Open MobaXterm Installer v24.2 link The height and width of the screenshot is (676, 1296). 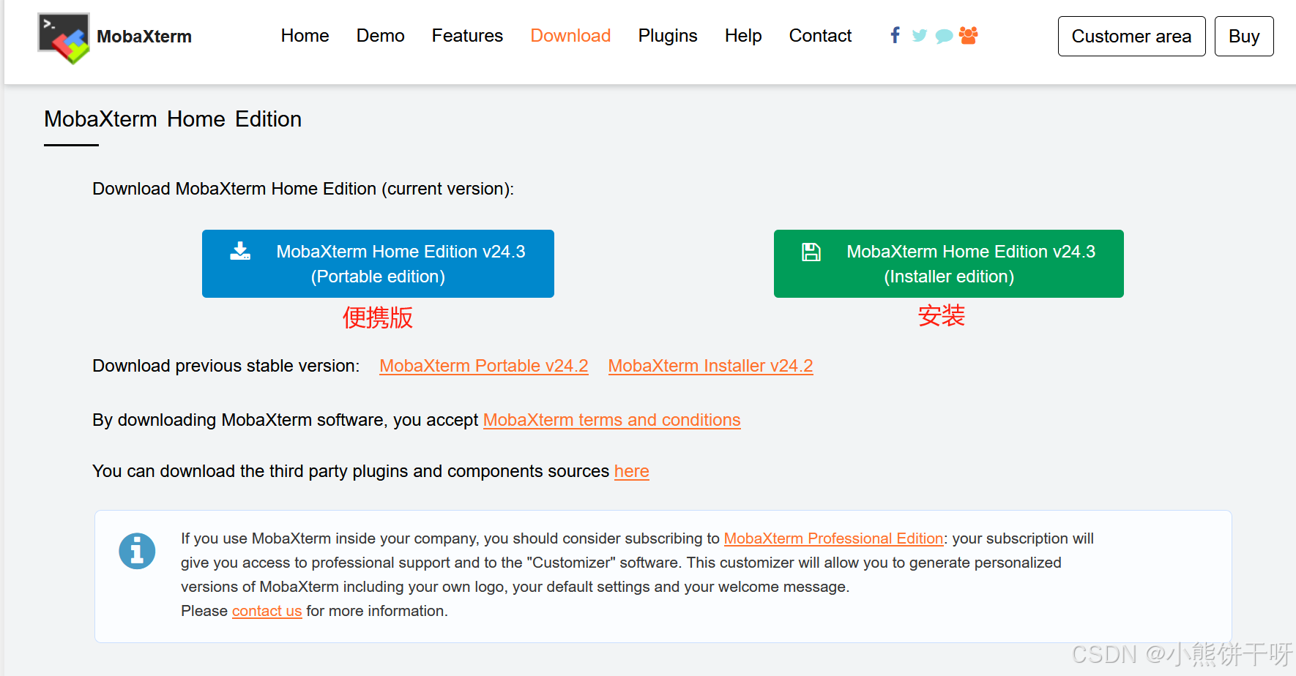click(x=710, y=366)
